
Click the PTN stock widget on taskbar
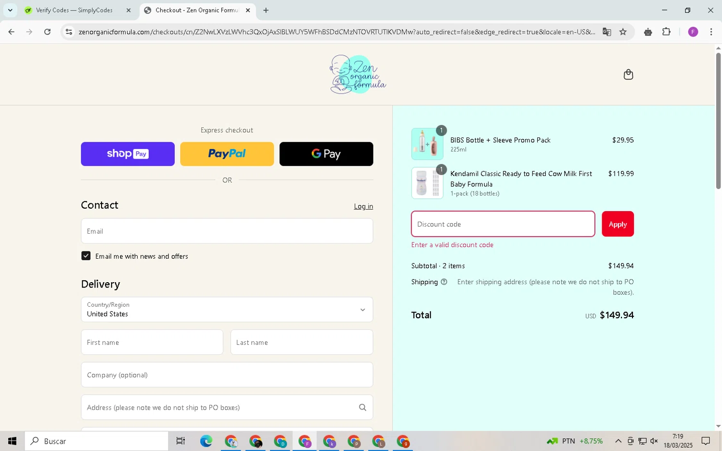tap(575, 441)
